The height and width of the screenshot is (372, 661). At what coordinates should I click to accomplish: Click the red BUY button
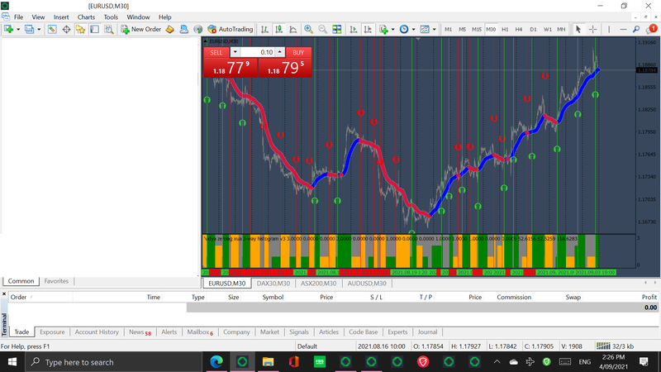click(x=298, y=52)
